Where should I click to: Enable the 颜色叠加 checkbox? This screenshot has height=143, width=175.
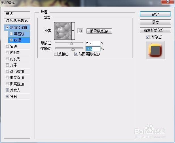pyautogui.click(x=7, y=71)
